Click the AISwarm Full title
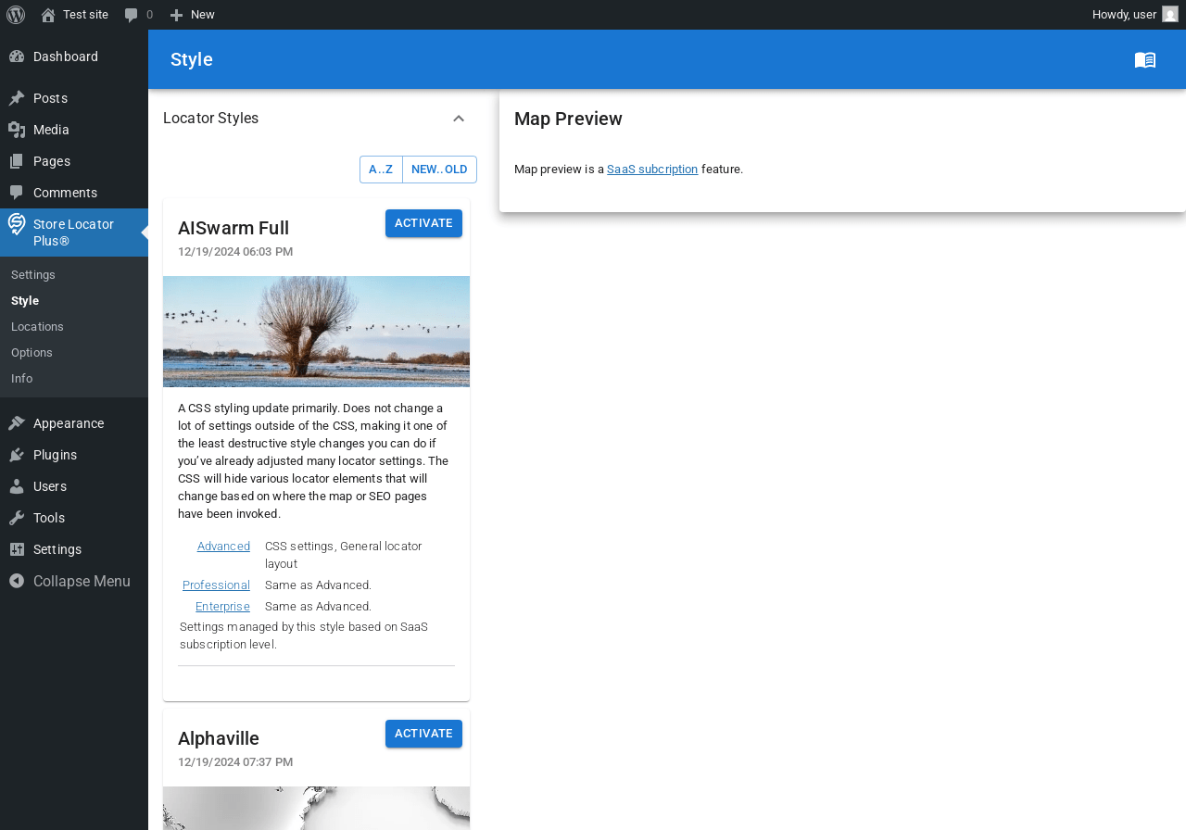 [x=233, y=228]
